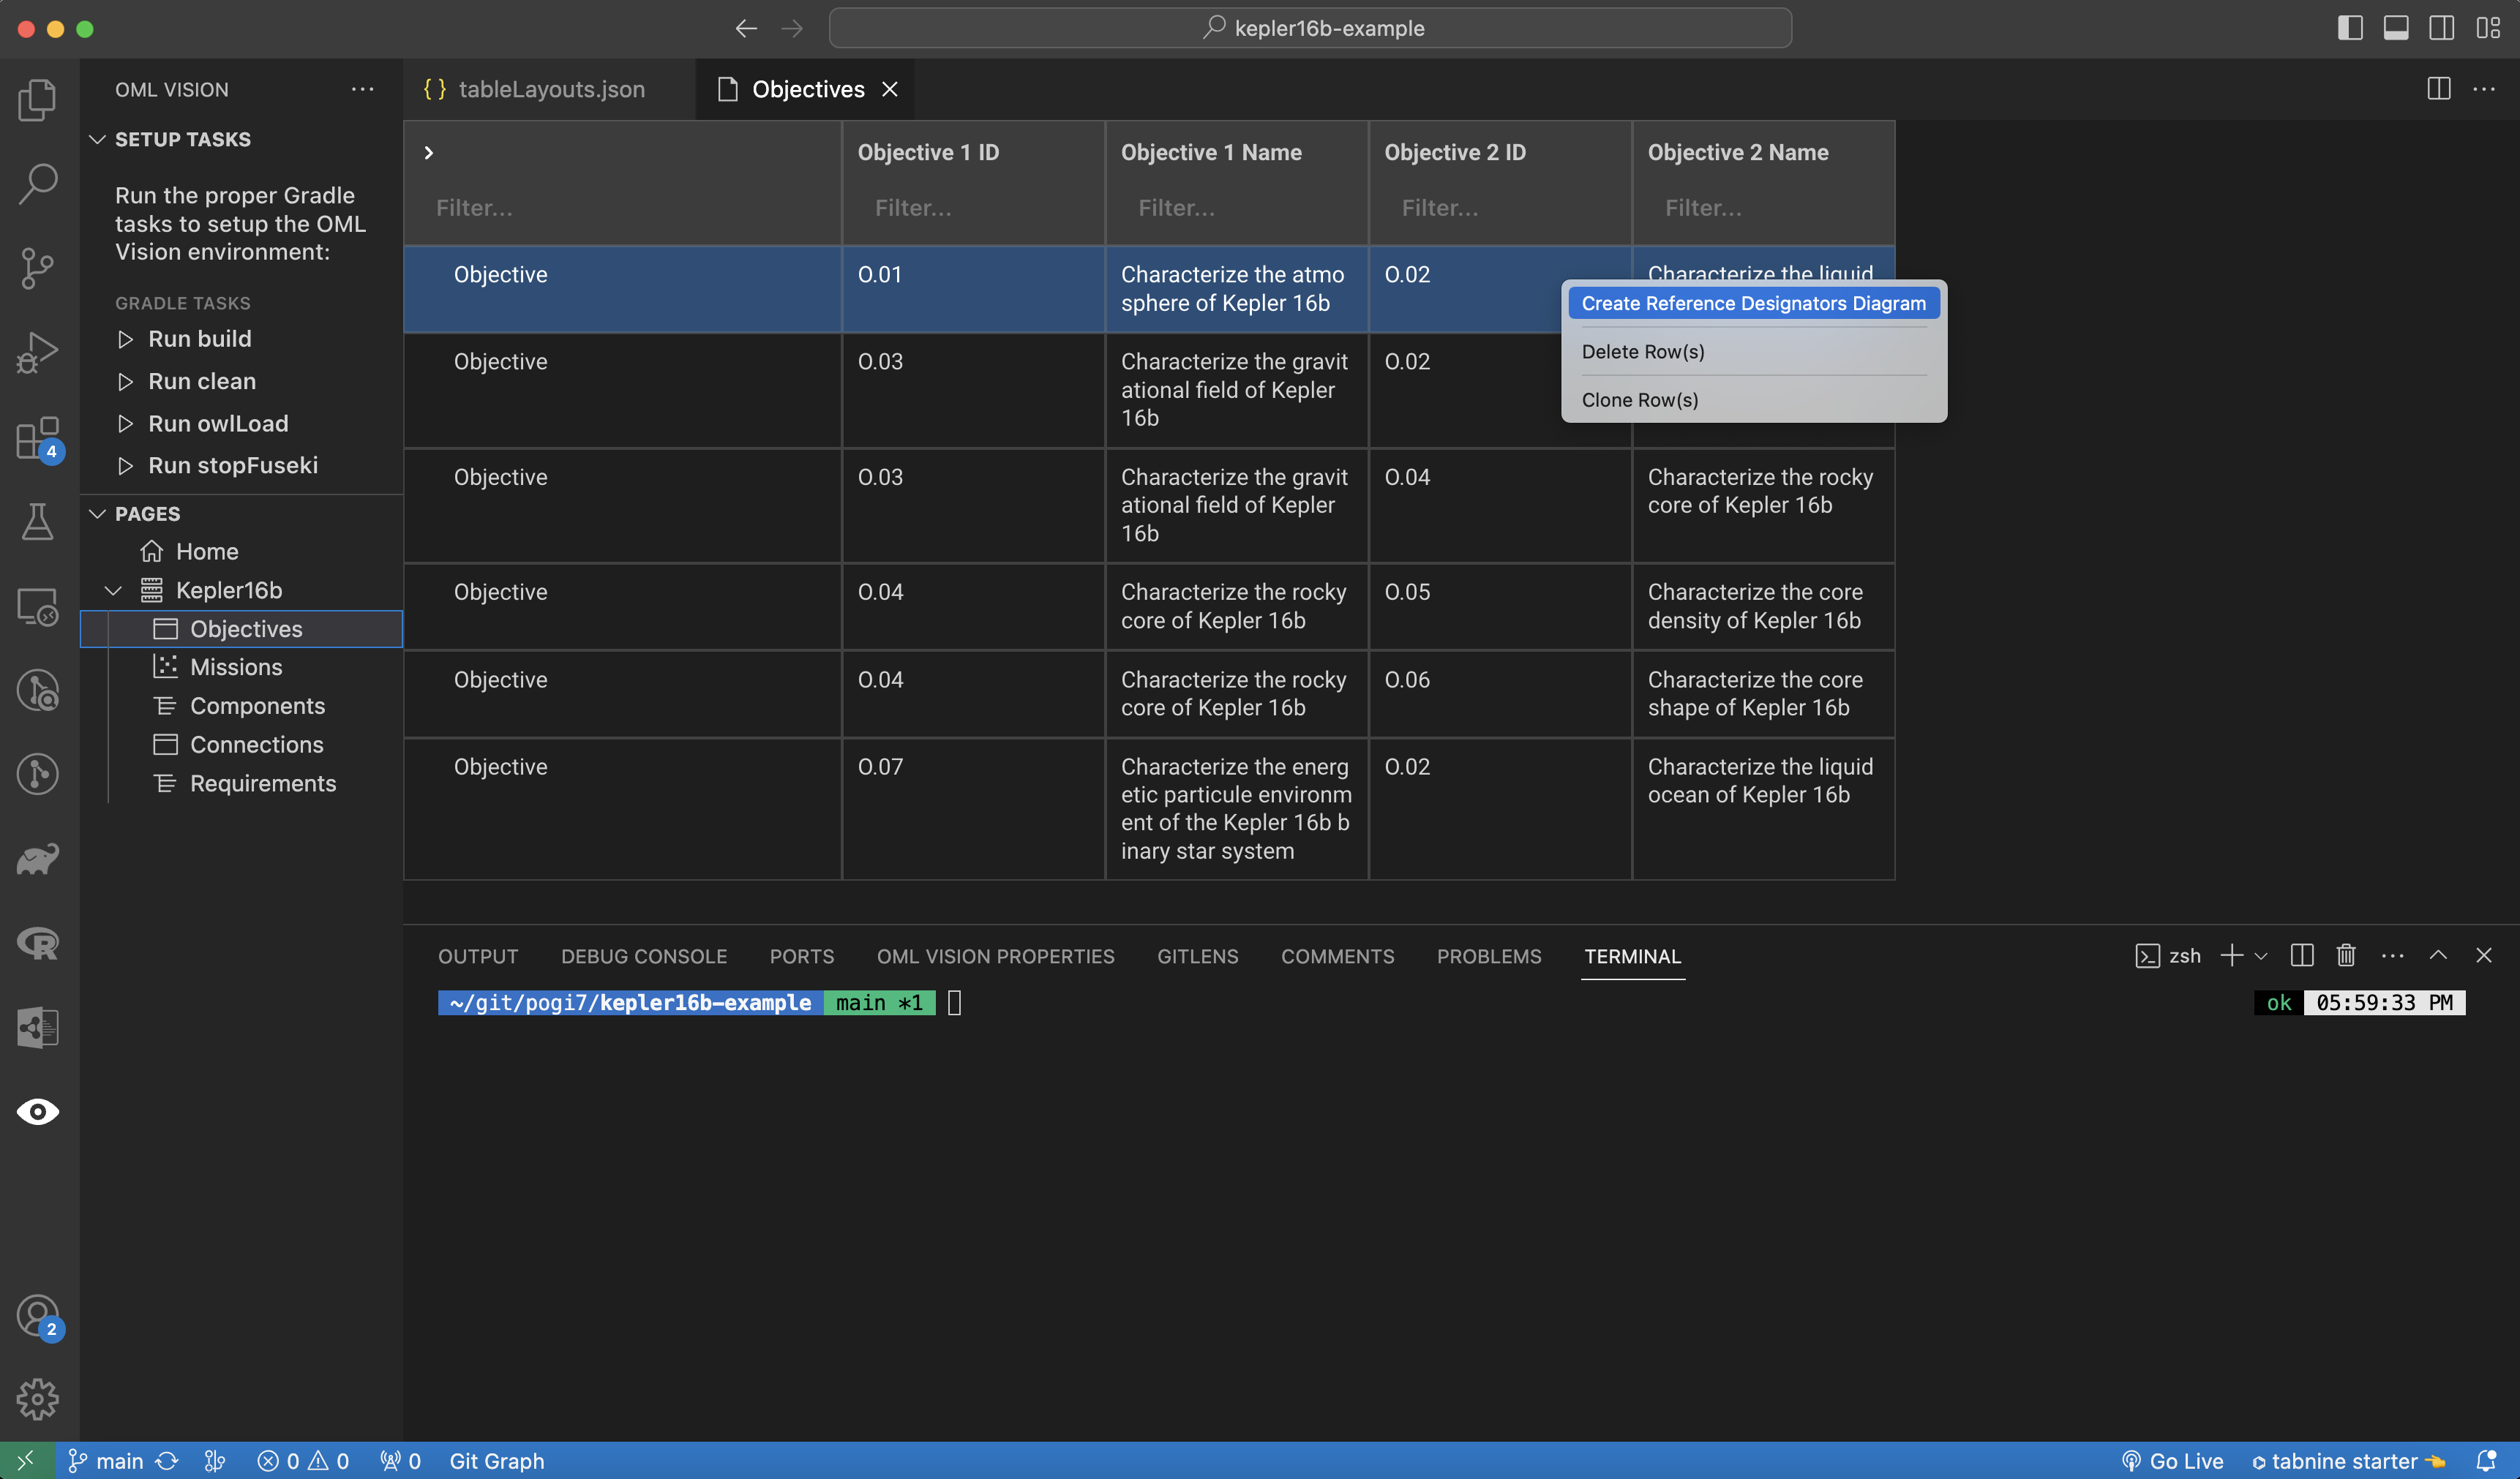Select the Run and Debug icon
The width and height of the screenshot is (2520, 1479).
(x=39, y=352)
